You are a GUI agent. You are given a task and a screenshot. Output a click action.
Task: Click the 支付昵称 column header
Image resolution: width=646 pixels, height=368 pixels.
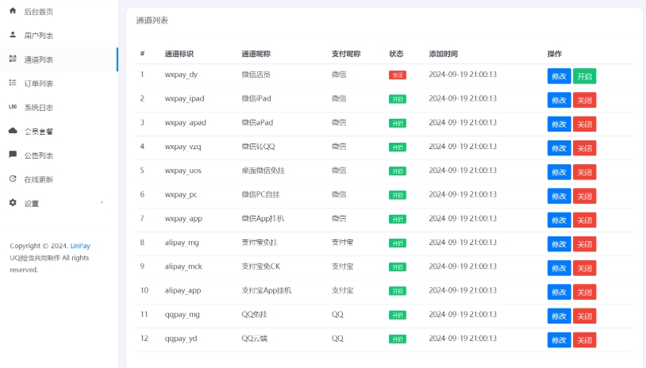[x=346, y=53]
